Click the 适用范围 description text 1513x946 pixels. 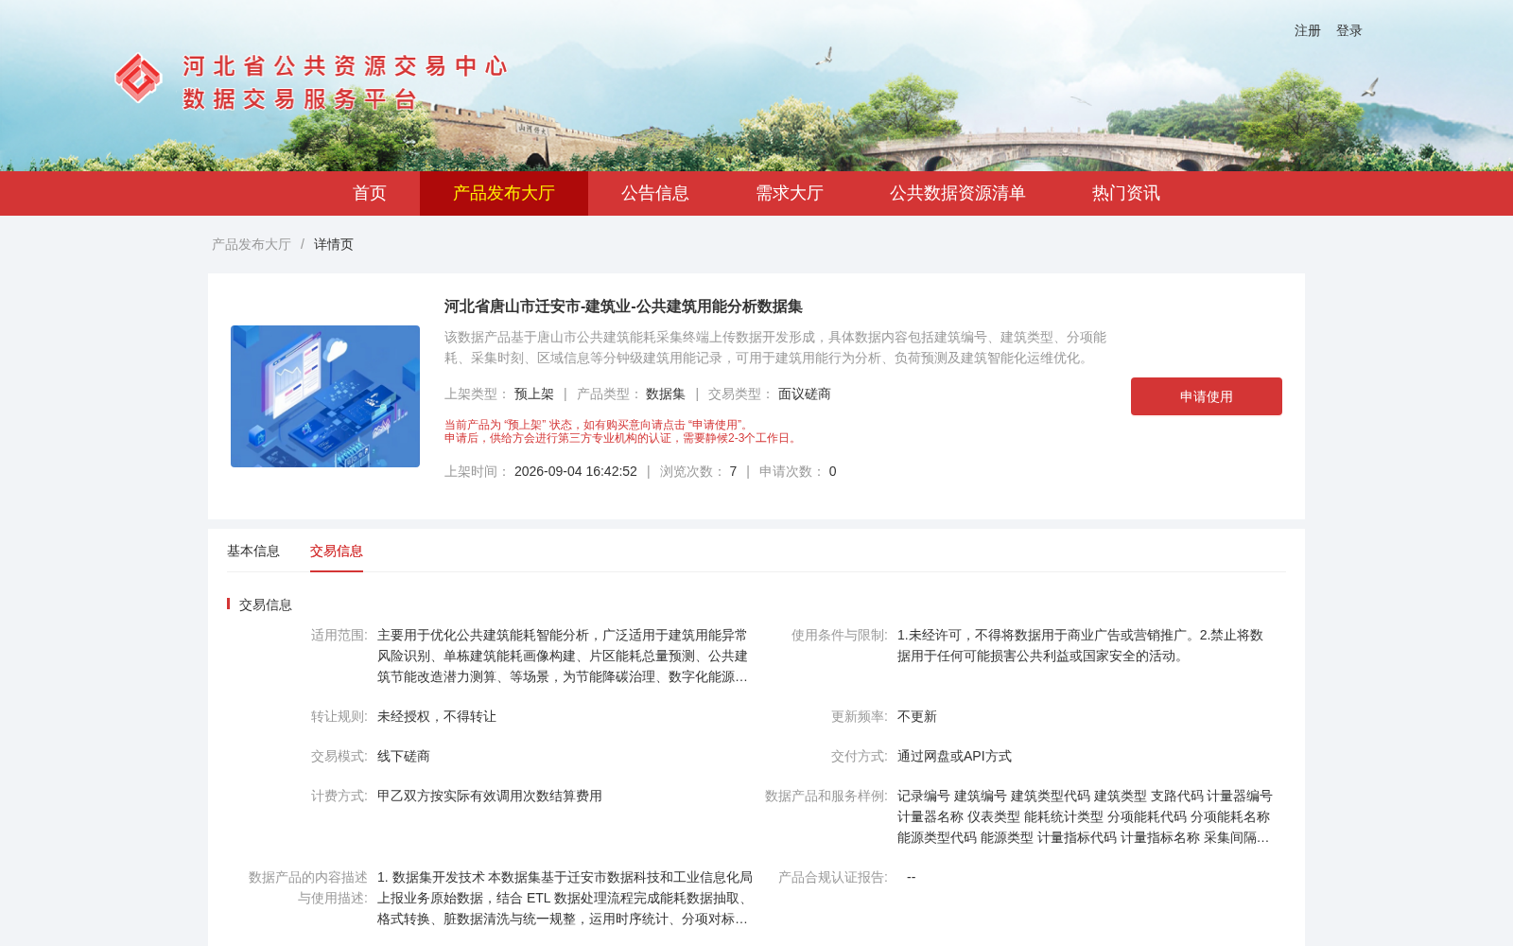(x=563, y=656)
